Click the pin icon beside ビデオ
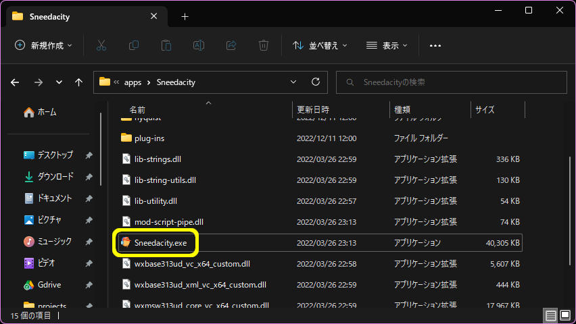Image resolution: width=576 pixels, height=324 pixels. click(89, 263)
